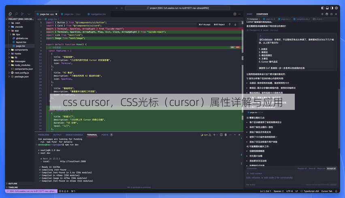Switch to the OUTPUT panel tab
This screenshot has height=198, width=345.
point(57,135)
